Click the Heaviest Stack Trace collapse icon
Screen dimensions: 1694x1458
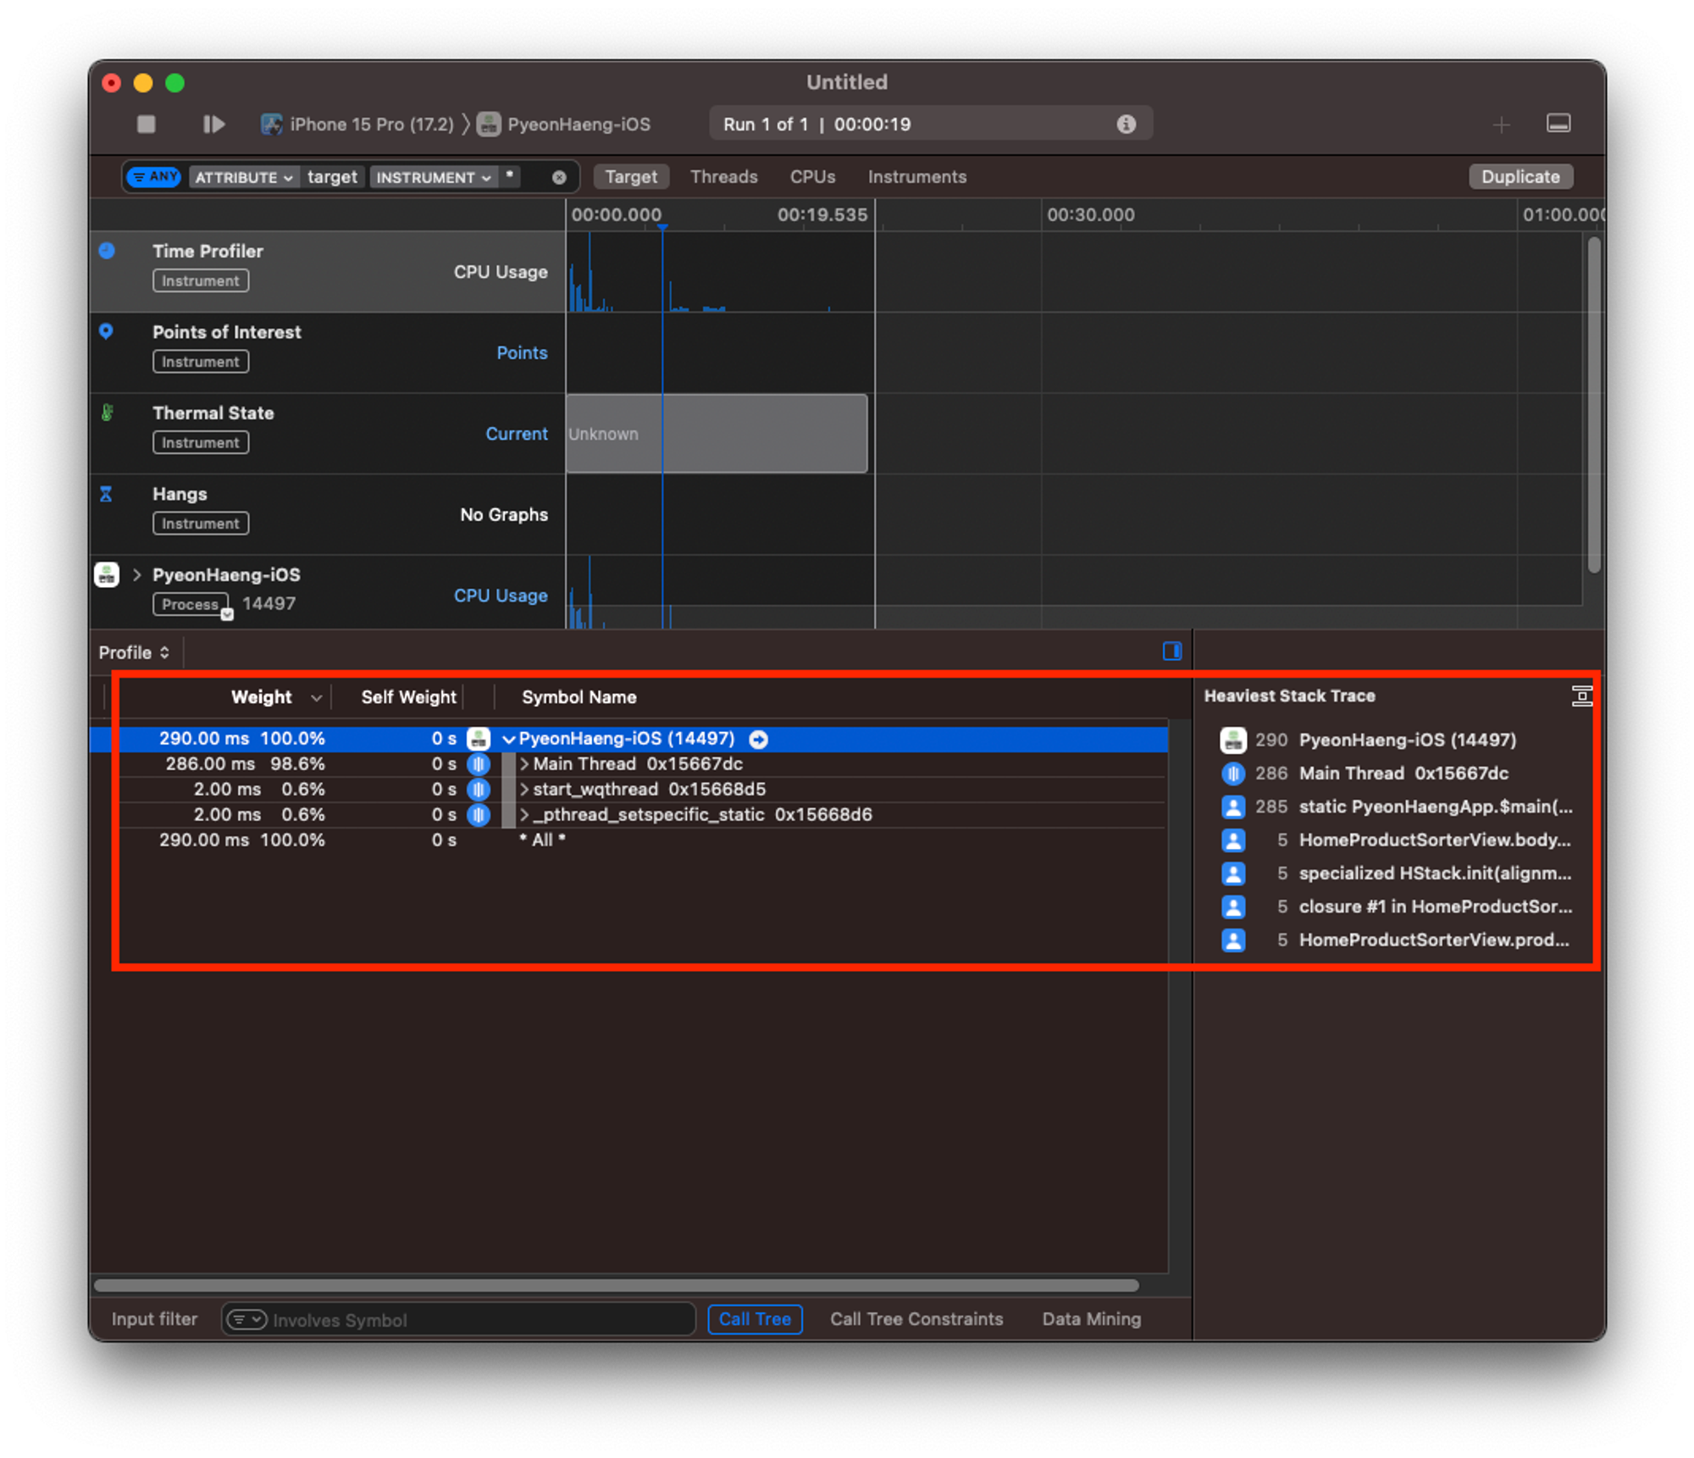tap(1581, 696)
